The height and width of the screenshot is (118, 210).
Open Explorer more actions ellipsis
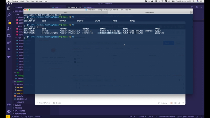pyautogui.click(x=47, y=7)
